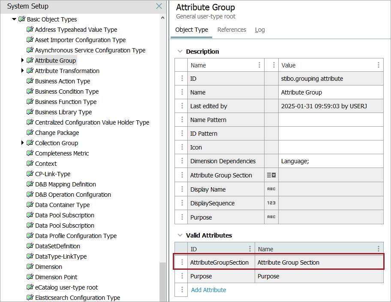Click the Address Typeahead Value Type icon

click(x=30, y=30)
